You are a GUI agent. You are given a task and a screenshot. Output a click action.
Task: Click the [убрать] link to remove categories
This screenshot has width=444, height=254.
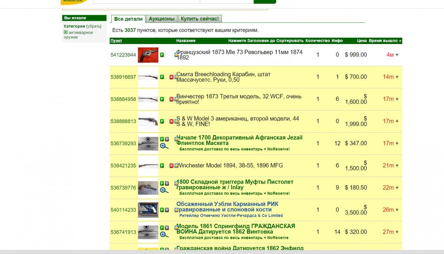(x=94, y=26)
